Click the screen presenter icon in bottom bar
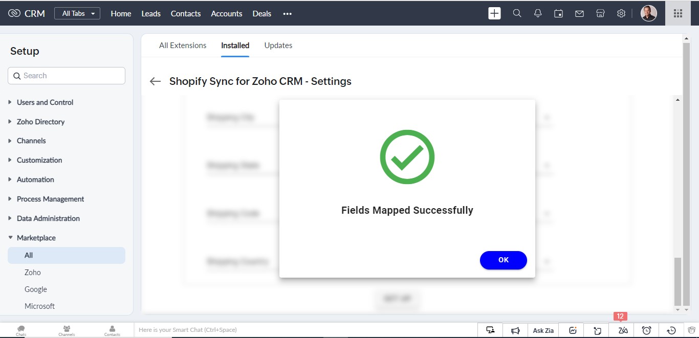Image resolution: width=699 pixels, height=338 pixels. (490, 330)
